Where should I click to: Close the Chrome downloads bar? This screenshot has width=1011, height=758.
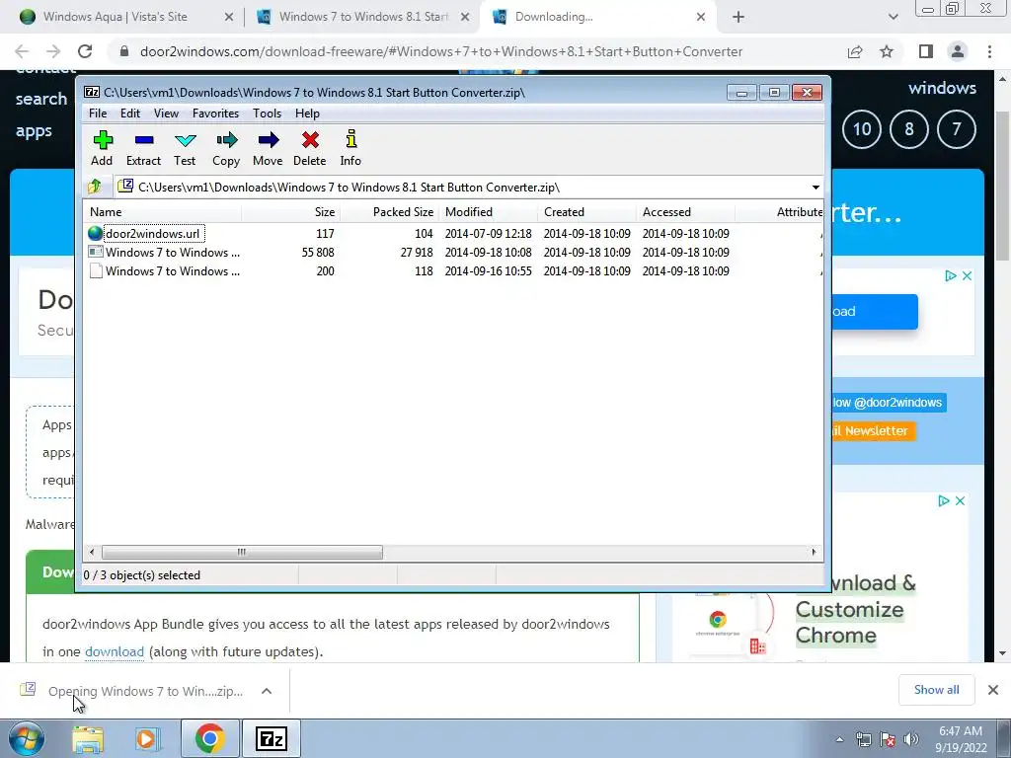[x=993, y=690]
